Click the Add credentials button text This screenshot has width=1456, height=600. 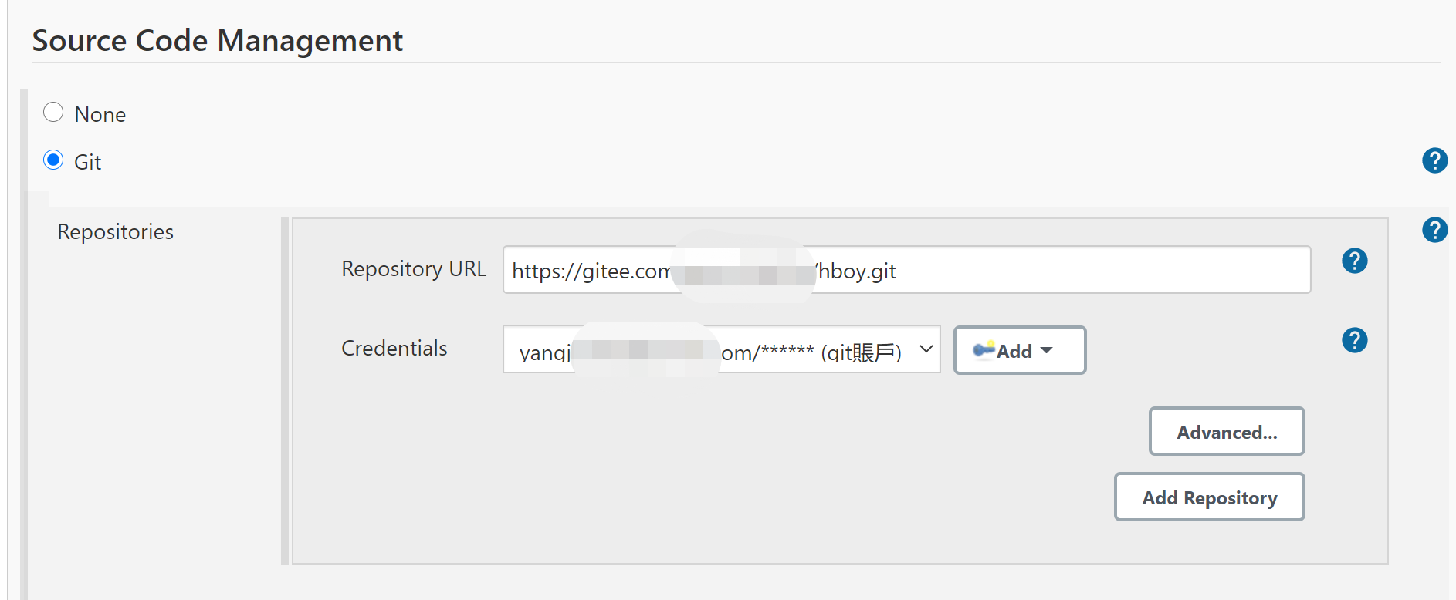click(x=1014, y=352)
